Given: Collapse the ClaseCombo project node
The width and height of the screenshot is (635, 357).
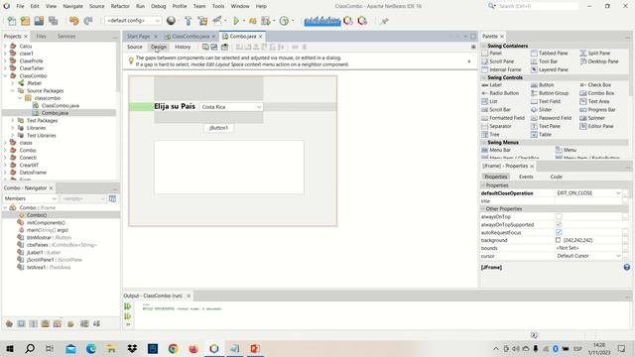Looking at the screenshot, I should click(x=5, y=75).
